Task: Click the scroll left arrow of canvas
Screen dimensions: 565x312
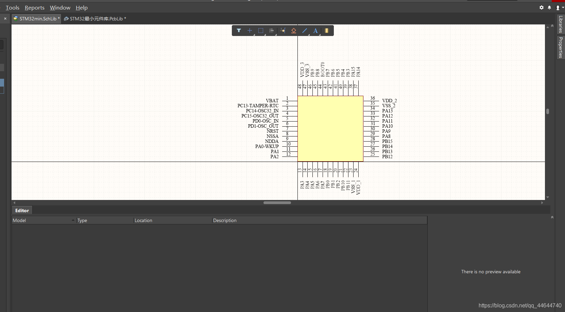Action: (14, 203)
